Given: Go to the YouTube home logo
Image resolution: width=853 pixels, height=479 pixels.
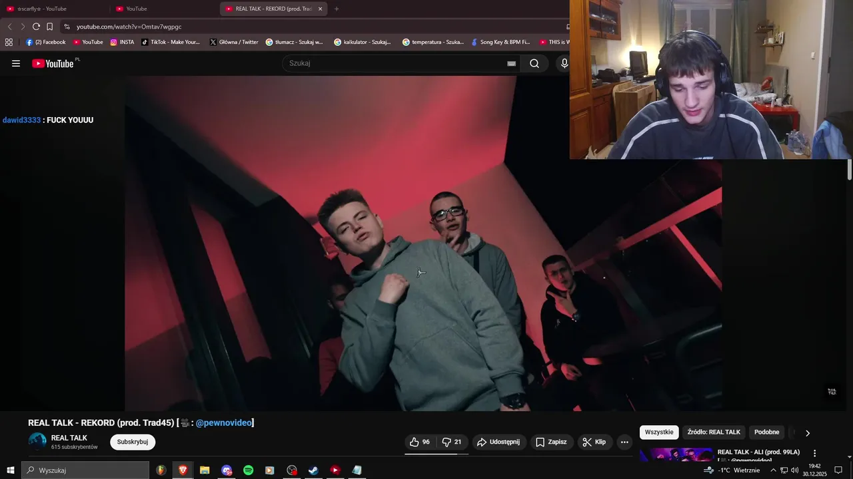Looking at the screenshot, I should [x=53, y=63].
